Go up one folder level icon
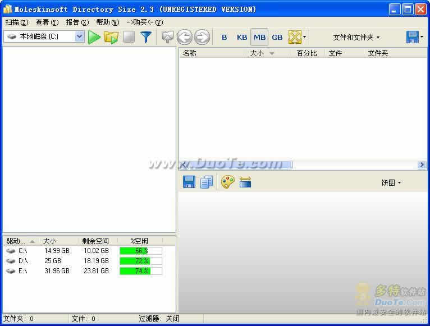This screenshot has height=326, width=430. pyautogui.click(x=167, y=37)
